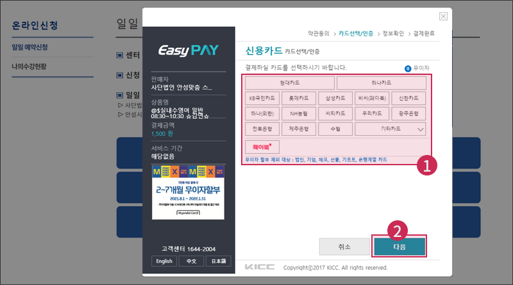Click the 1,500 원 payment amount

click(162, 134)
